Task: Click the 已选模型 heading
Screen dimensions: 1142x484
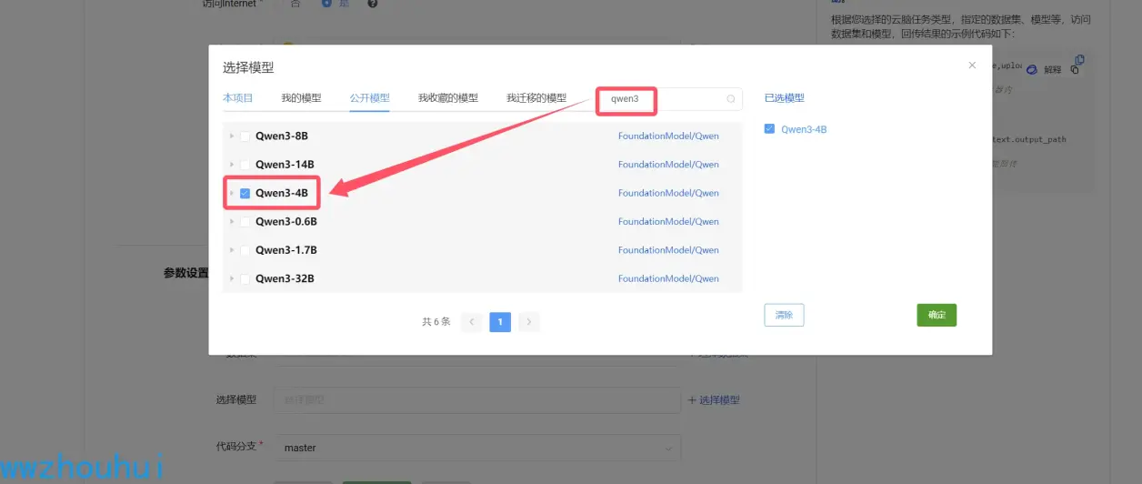Action: pyautogui.click(x=784, y=98)
